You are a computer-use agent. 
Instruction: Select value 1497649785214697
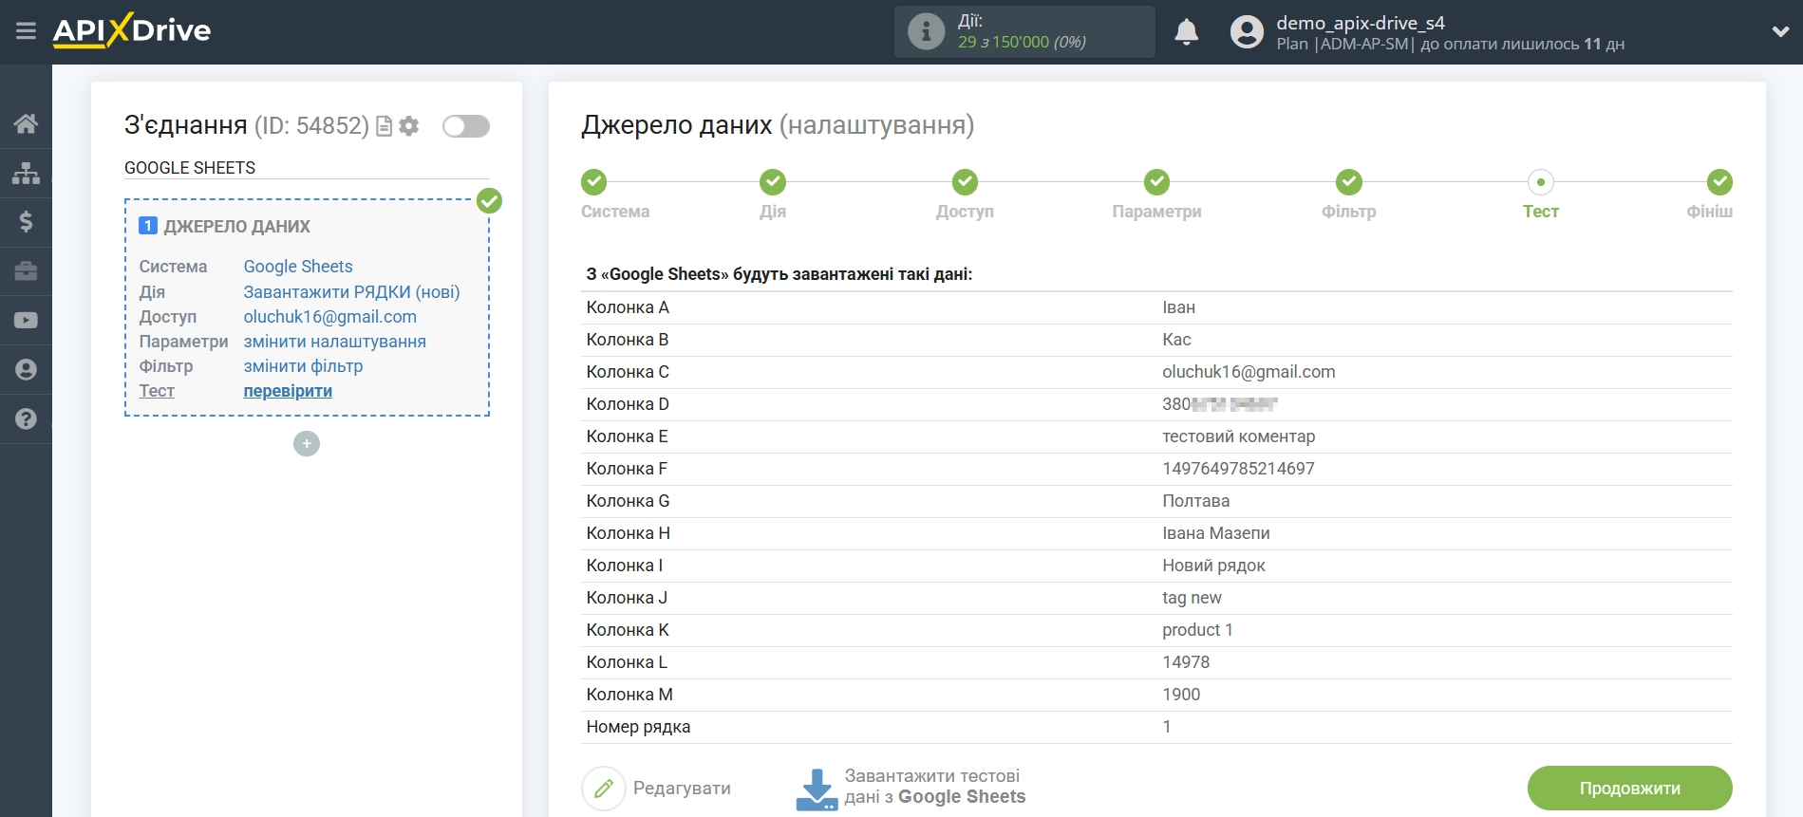(x=1238, y=469)
